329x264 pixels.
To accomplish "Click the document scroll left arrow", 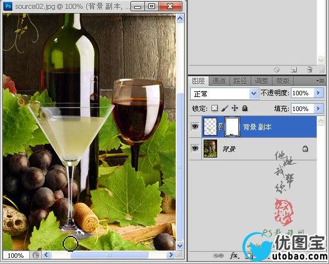I will point(46,255).
